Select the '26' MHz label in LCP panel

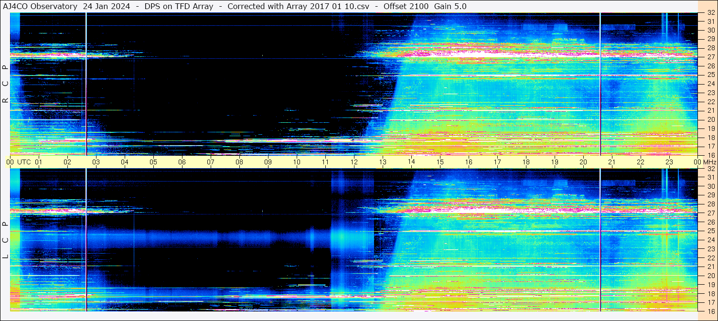pyautogui.click(x=711, y=222)
